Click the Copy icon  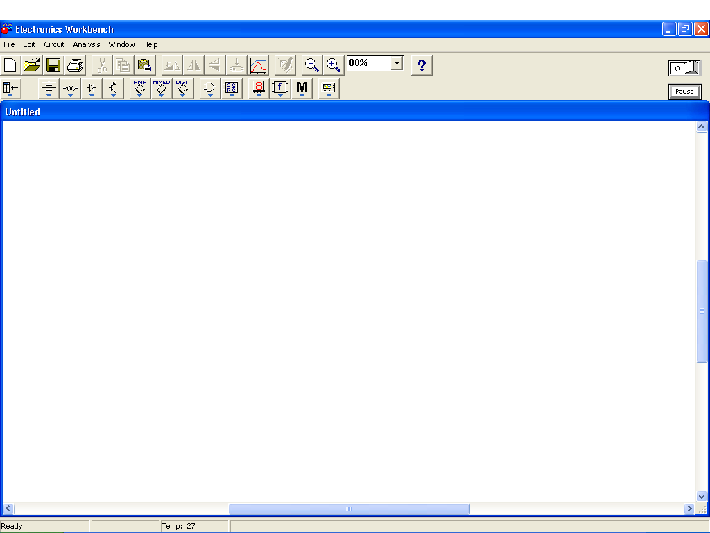point(123,65)
